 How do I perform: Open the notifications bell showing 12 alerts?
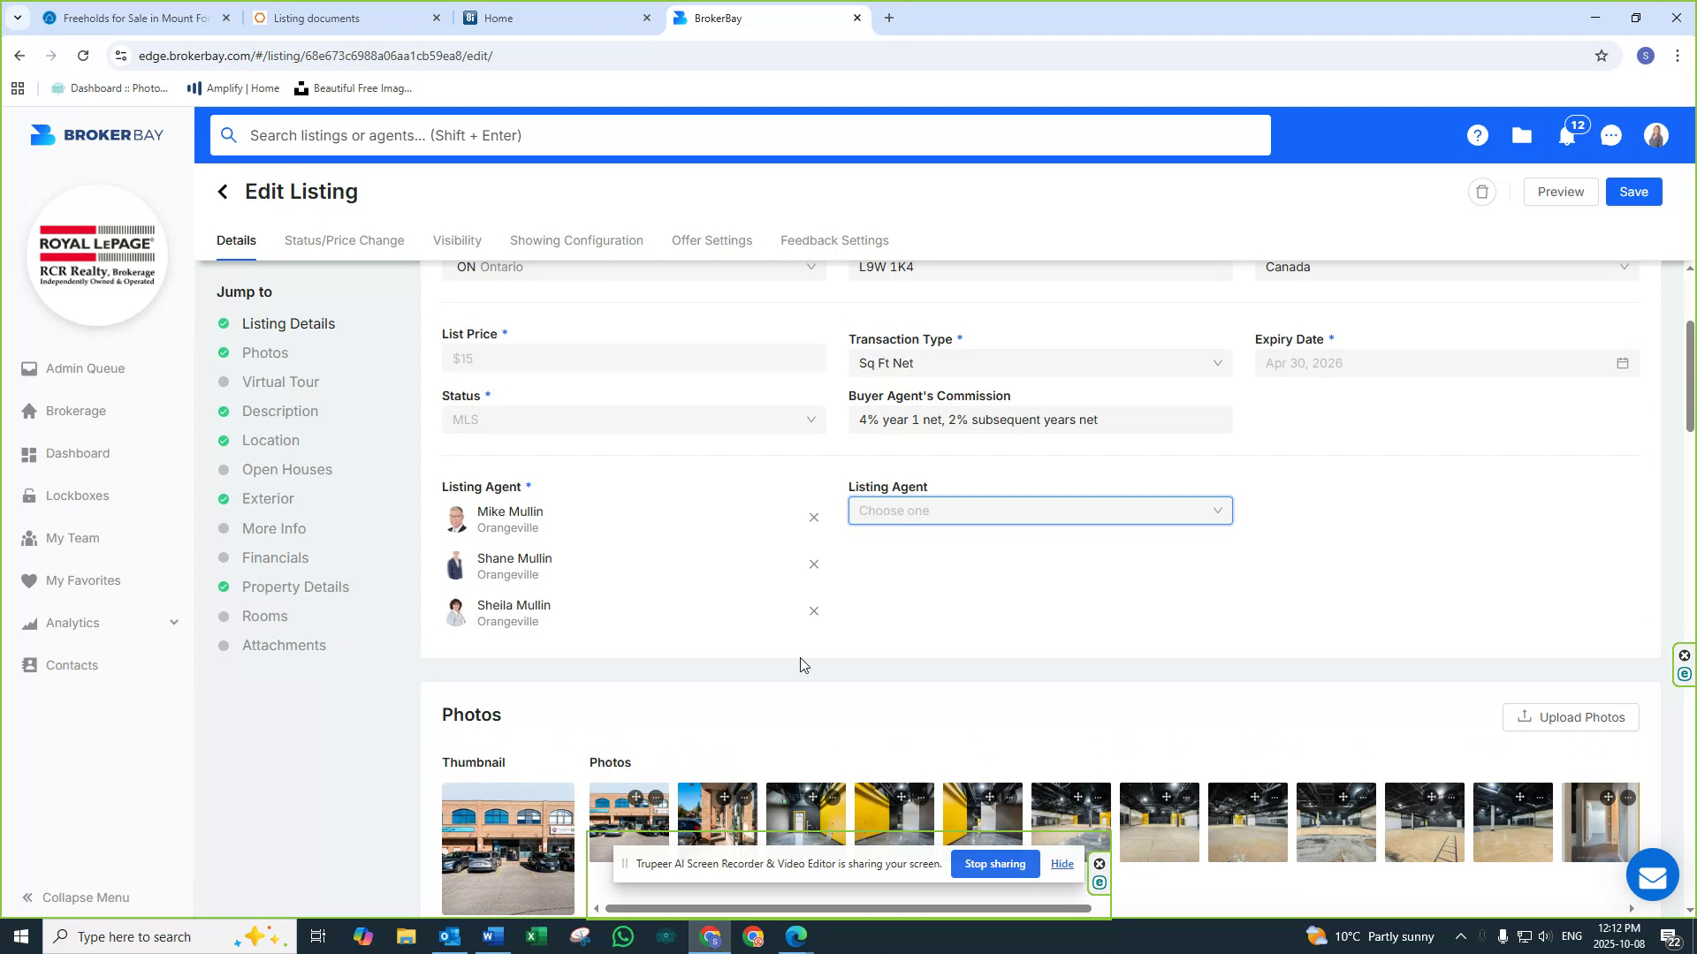1567,135
